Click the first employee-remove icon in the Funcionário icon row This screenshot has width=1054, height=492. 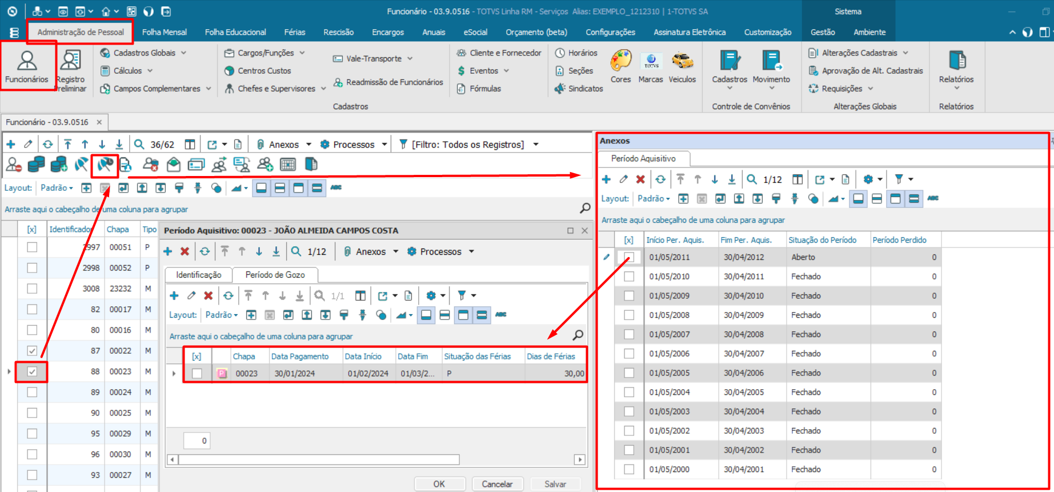click(14, 165)
